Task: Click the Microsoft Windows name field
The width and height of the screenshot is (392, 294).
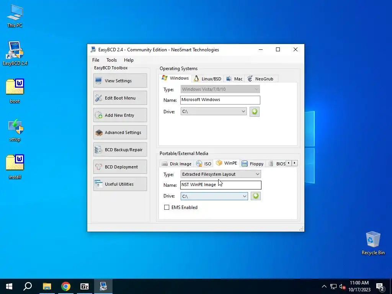Action: 220,100
